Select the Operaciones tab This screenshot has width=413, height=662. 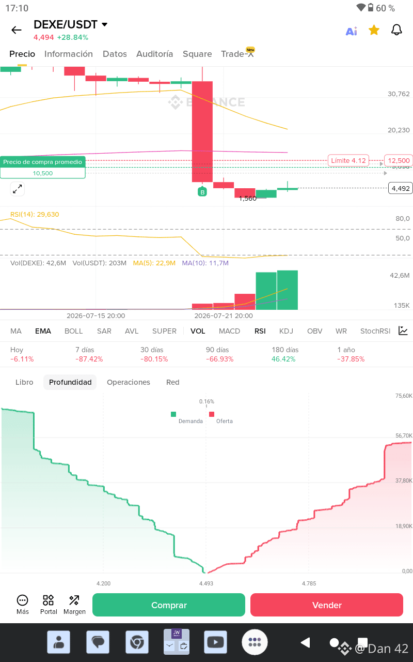[129, 382]
